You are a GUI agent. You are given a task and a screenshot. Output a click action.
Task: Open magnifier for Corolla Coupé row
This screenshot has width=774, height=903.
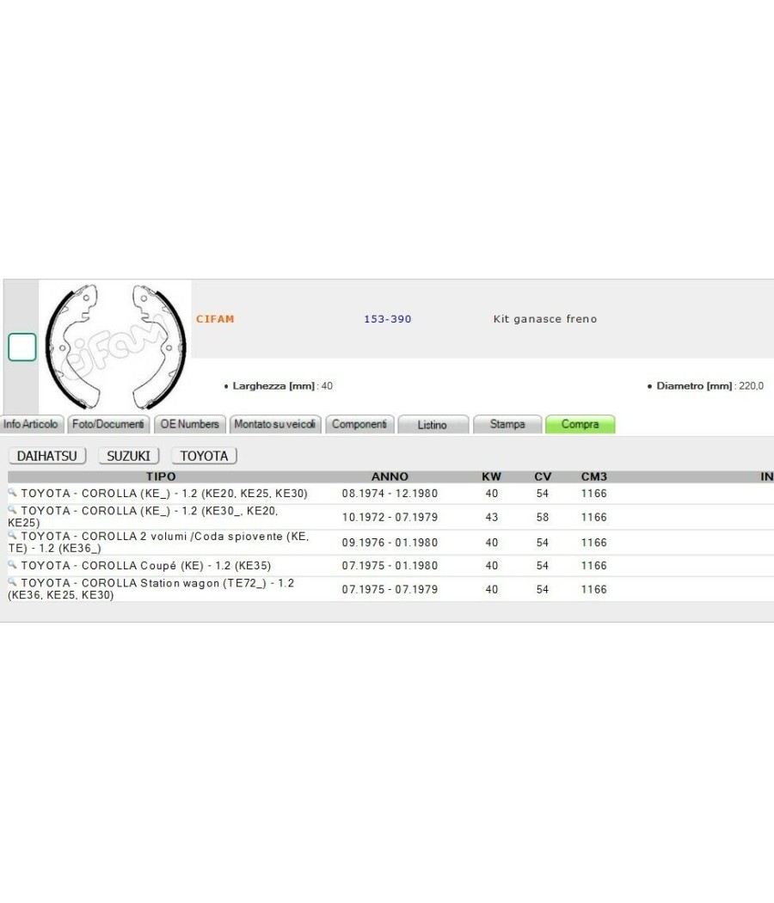[x=12, y=564]
